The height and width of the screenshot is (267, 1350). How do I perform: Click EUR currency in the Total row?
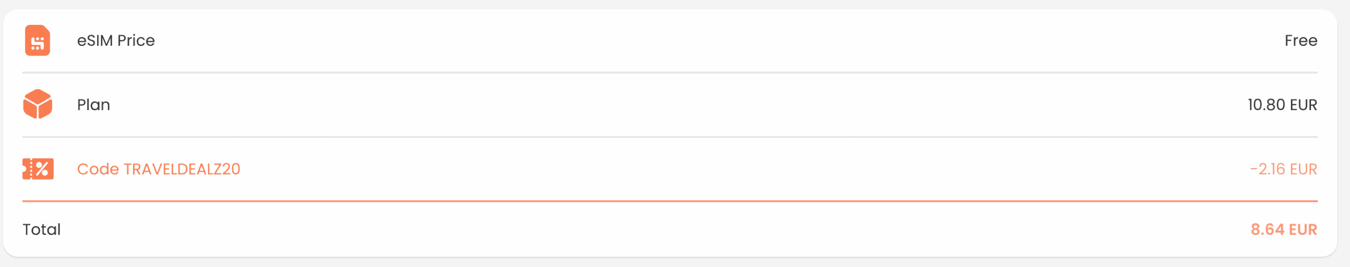point(1303,230)
